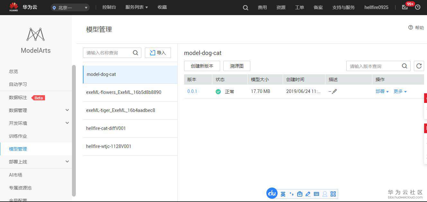427x202 pixels.
Task: Click punctuation icon in input method bar
Action: (x=291, y=194)
